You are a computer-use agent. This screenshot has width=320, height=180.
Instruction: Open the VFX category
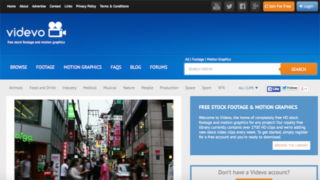221,88
